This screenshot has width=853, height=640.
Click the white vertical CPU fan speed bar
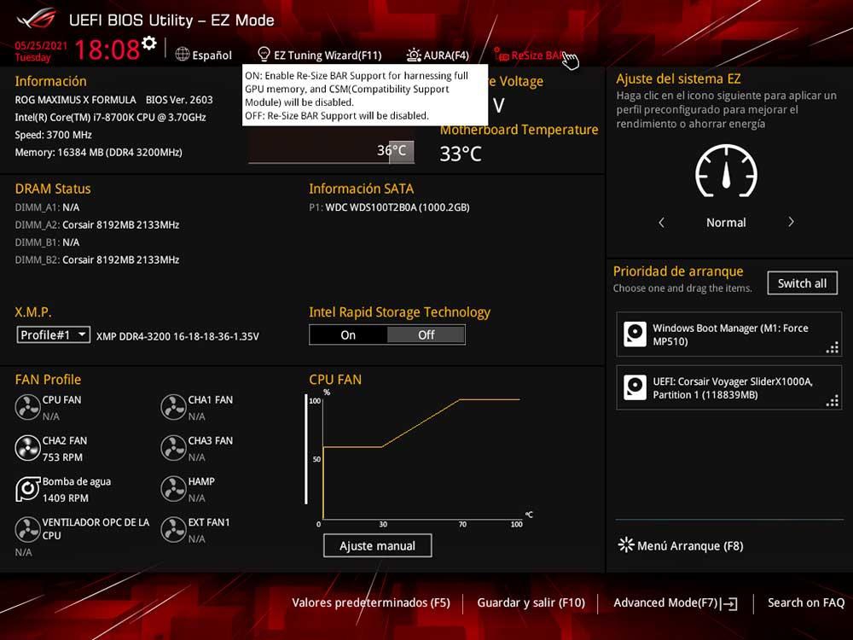pyautogui.click(x=306, y=450)
